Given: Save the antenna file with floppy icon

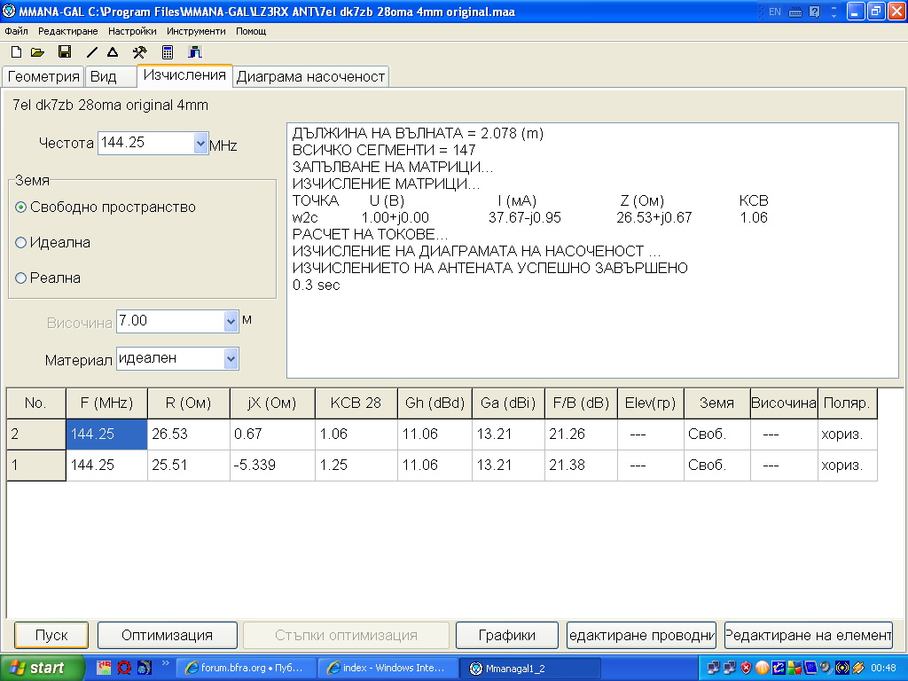Looking at the screenshot, I should (x=65, y=52).
